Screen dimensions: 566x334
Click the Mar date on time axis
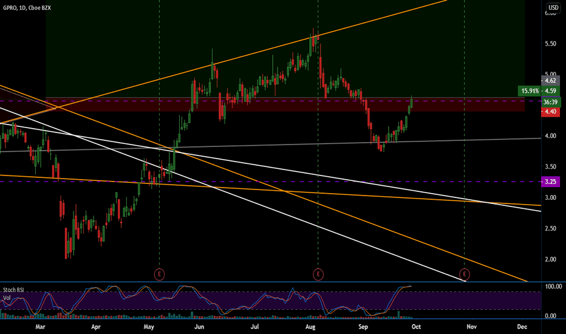41,327
